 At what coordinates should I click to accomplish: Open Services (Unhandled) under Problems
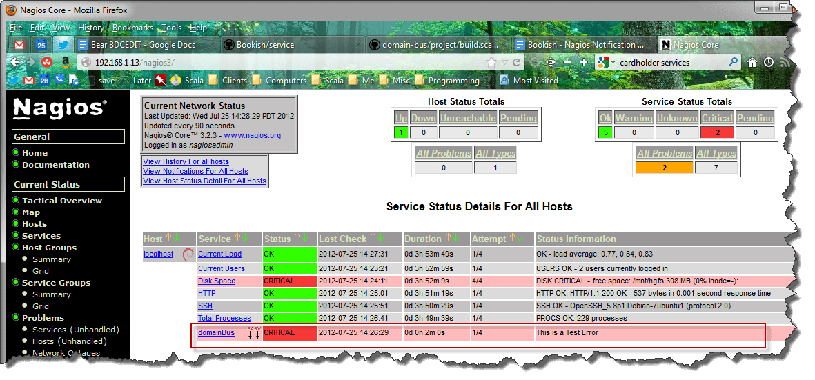pyautogui.click(x=76, y=330)
